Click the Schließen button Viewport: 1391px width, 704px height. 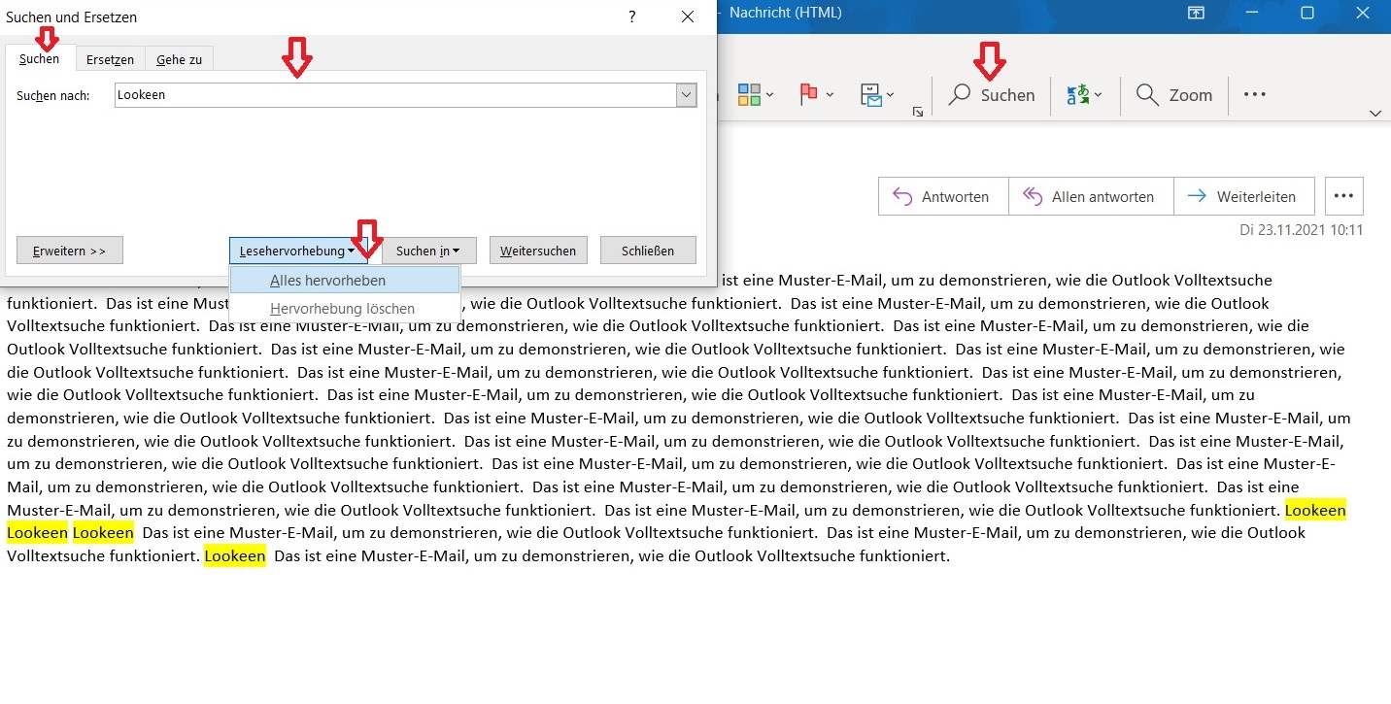(649, 251)
